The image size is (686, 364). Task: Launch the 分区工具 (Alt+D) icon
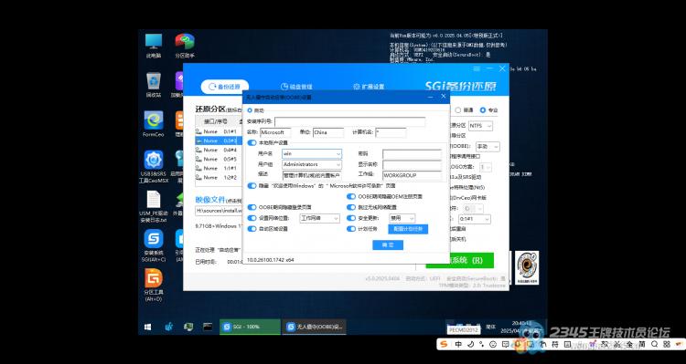154,285
